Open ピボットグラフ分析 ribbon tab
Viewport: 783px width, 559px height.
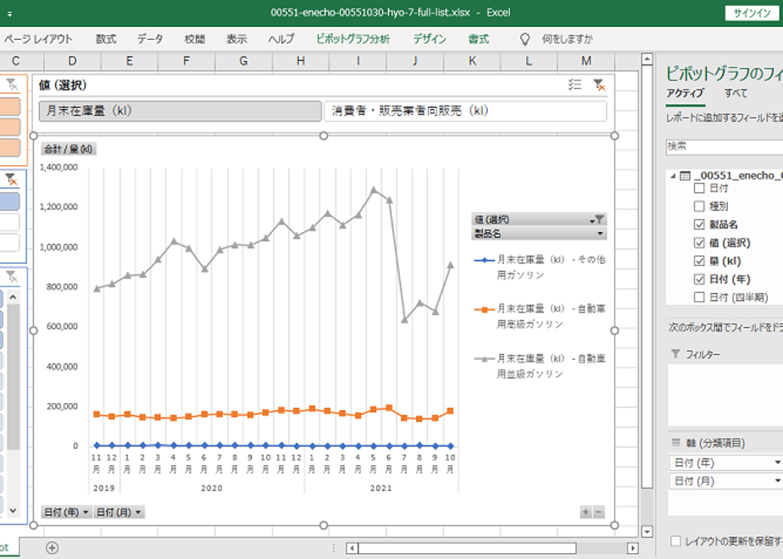tap(353, 39)
